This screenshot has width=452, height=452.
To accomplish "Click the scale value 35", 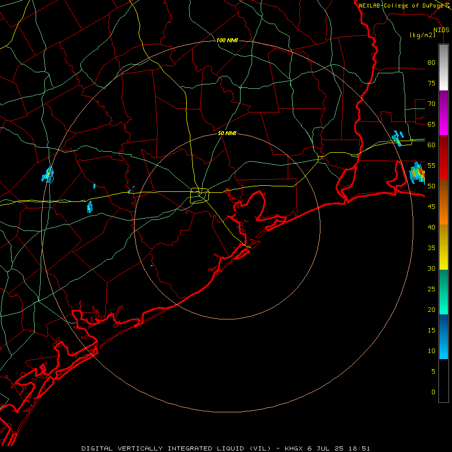I will pyautogui.click(x=431, y=248).
